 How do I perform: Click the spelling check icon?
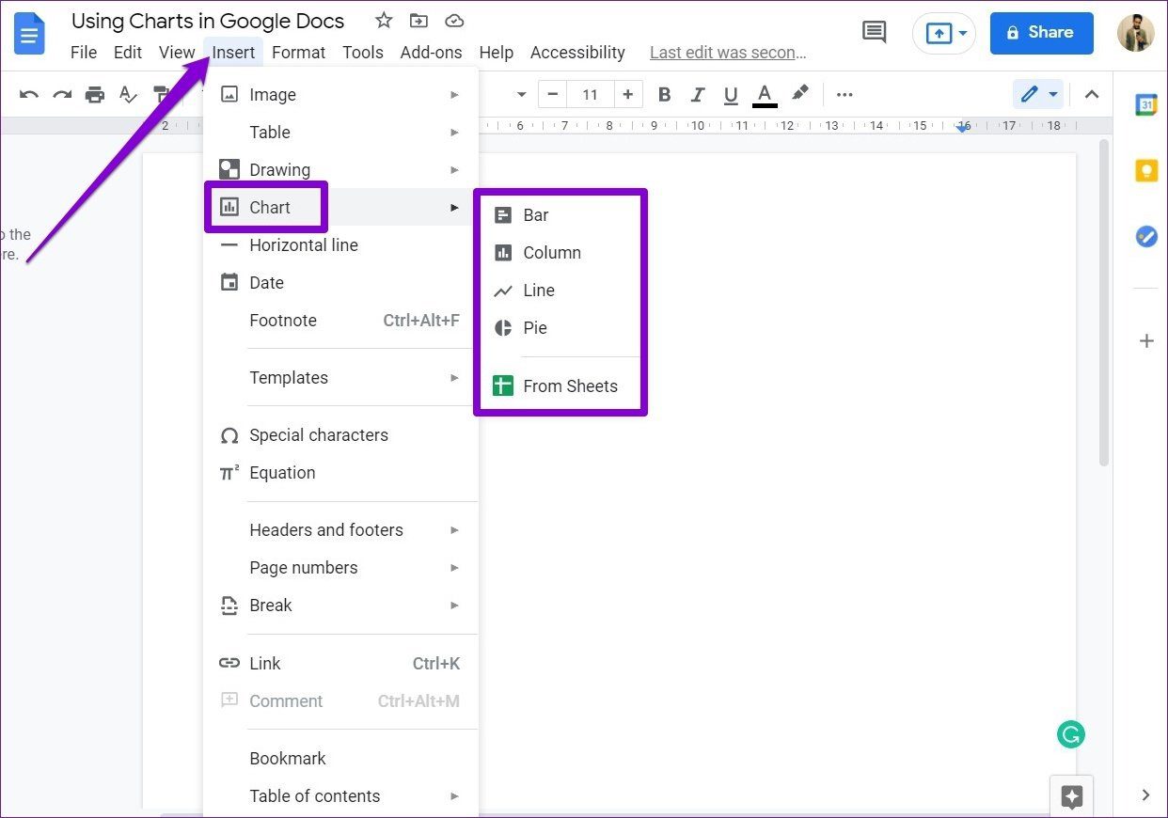pos(128,94)
